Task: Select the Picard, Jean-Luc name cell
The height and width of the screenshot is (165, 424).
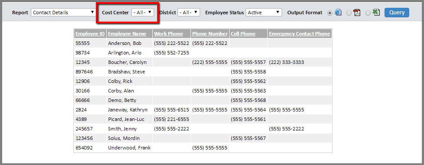Action: pyautogui.click(x=129, y=119)
